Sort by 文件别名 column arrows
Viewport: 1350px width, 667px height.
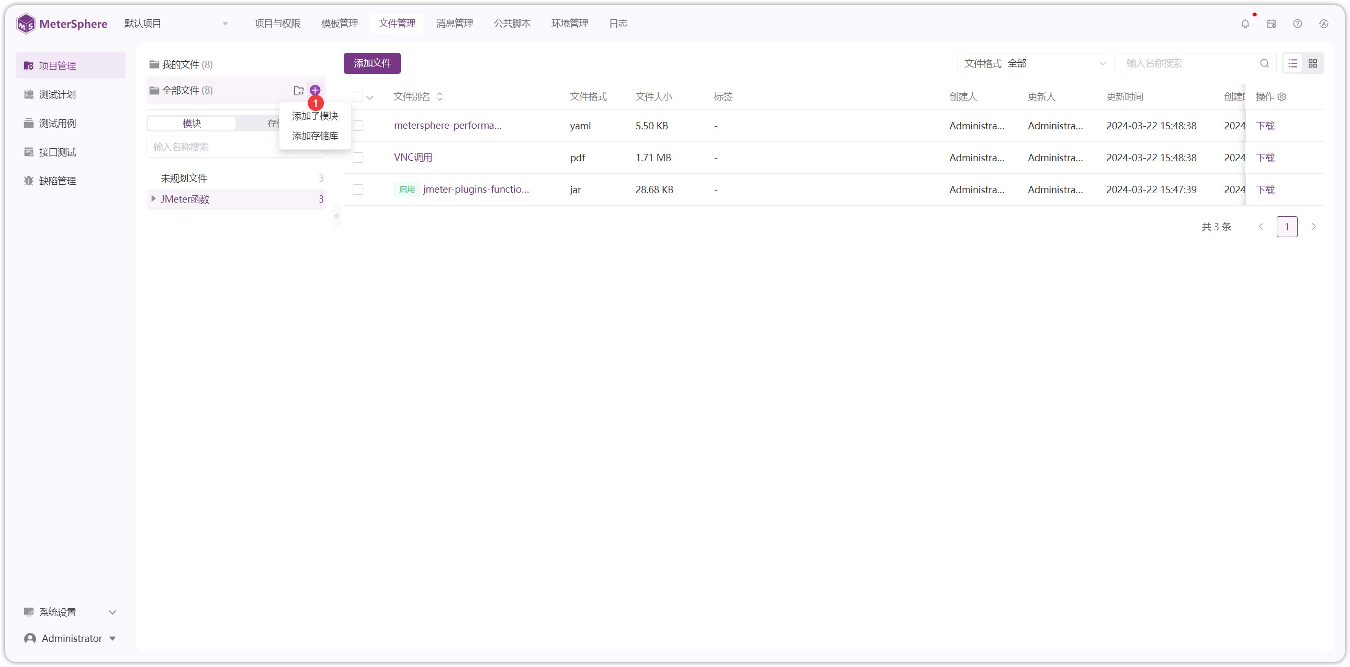click(x=440, y=97)
